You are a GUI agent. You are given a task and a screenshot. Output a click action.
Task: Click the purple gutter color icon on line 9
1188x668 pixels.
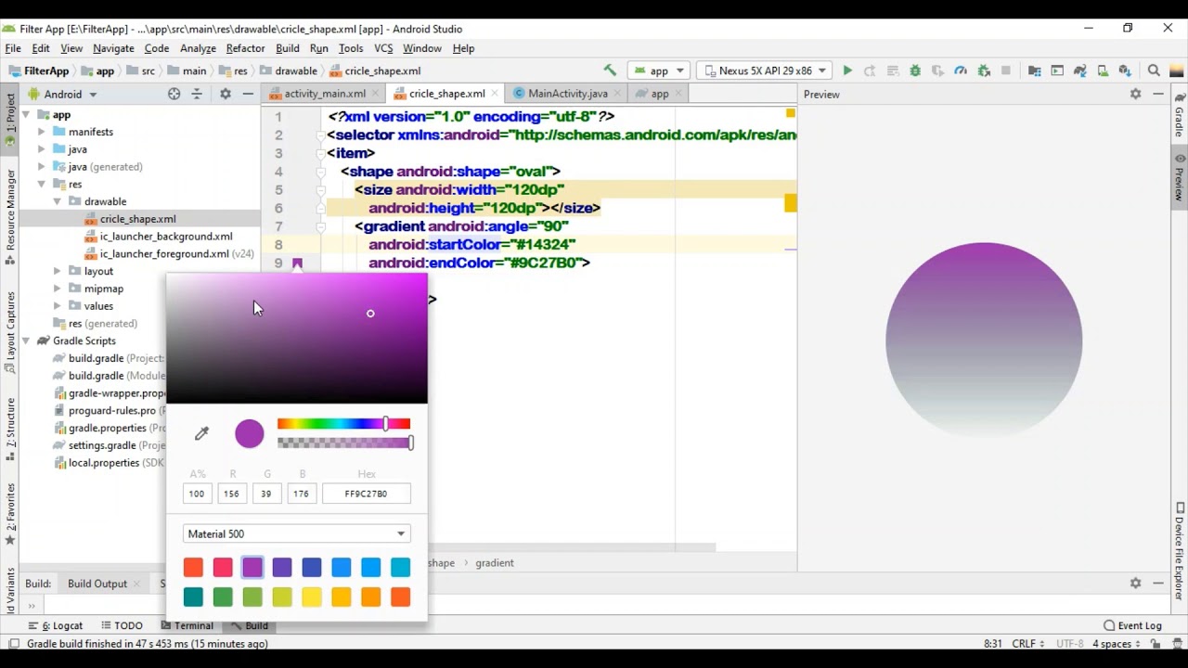pyautogui.click(x=297, y=263)
